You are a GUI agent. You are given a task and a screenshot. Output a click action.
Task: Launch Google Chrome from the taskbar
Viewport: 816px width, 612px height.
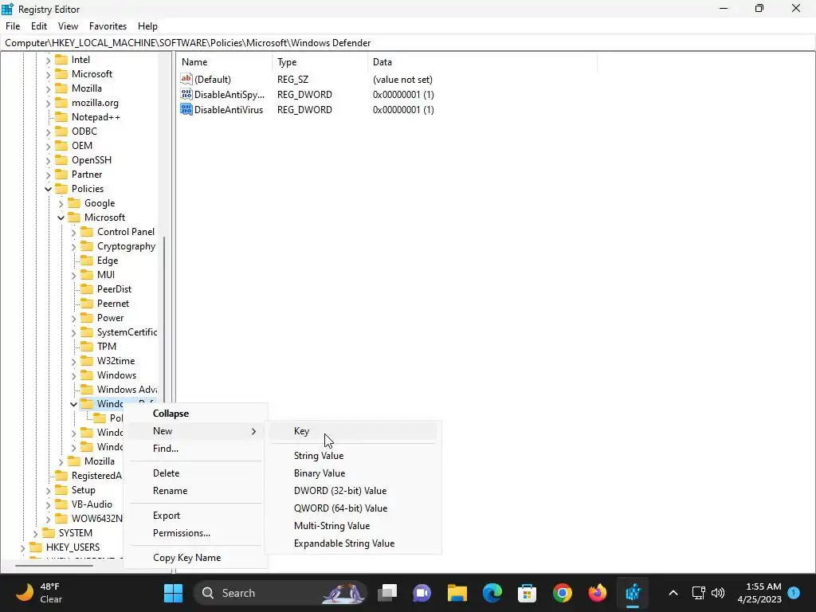[x=562, y=593]
